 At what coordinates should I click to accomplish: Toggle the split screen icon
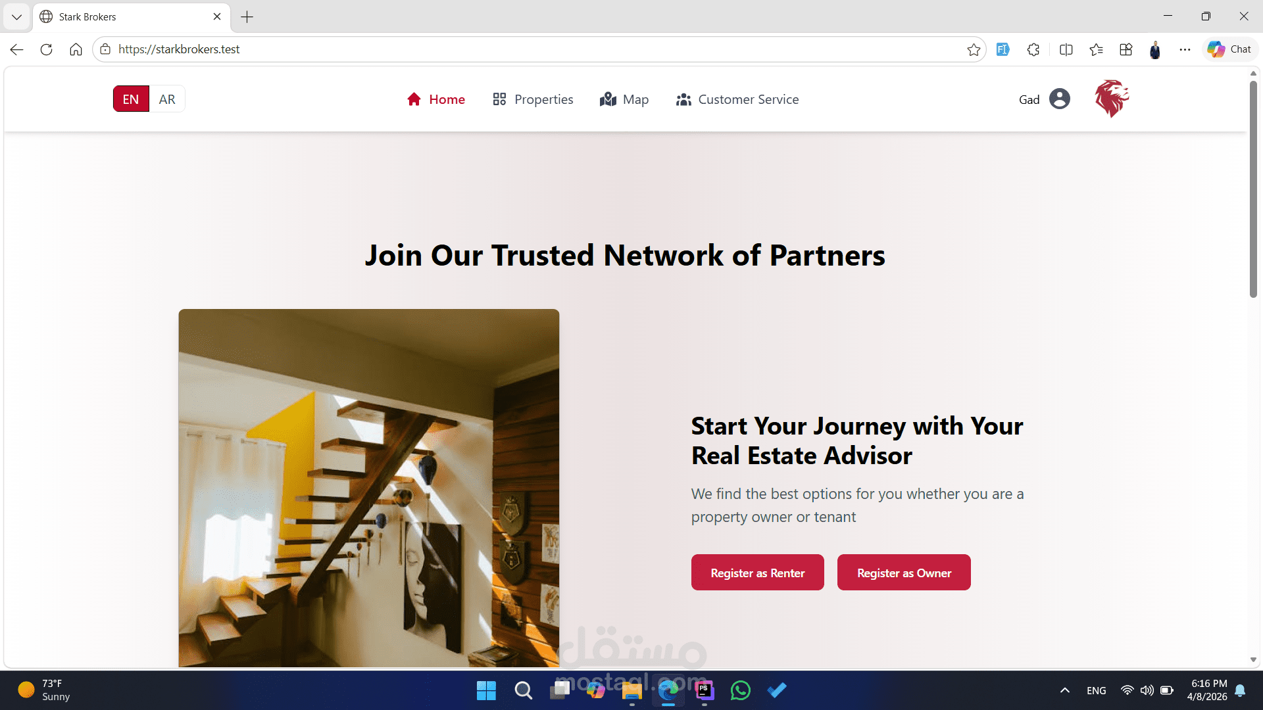click(x=1066, y=49)
